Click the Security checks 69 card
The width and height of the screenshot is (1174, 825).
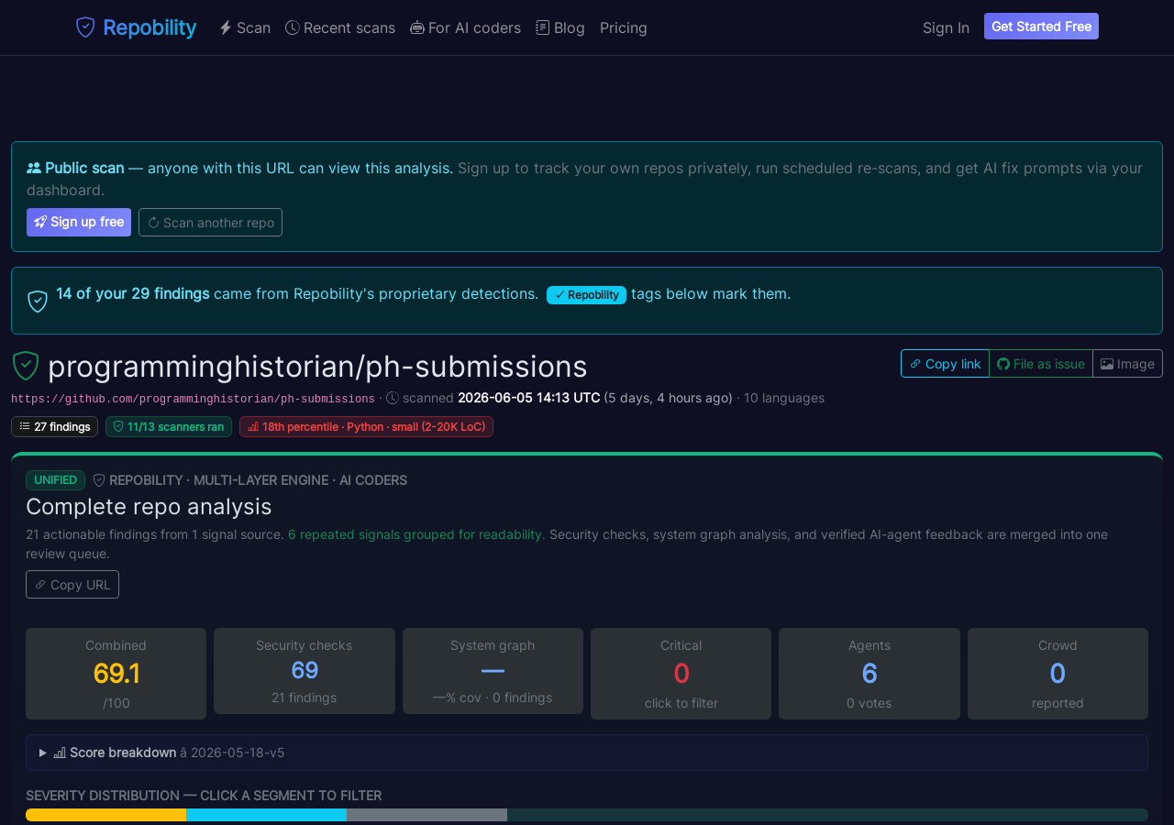[305, 671]
